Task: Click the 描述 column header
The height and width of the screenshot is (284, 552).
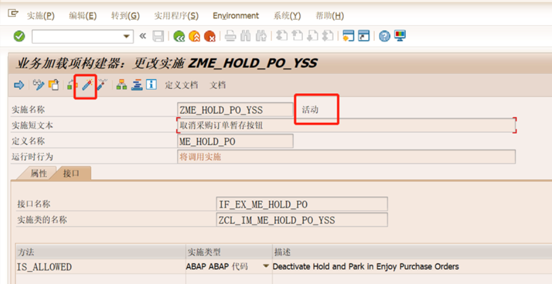Action: [x=412, y=252]
